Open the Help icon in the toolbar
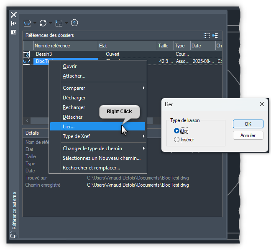 coord(74,23)
